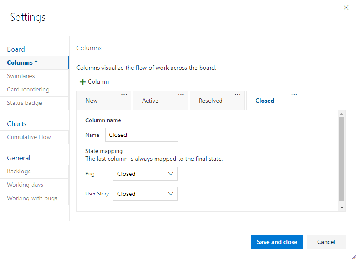
Task: Open the ellipsis menu on Active column
Action: point(181,94)
